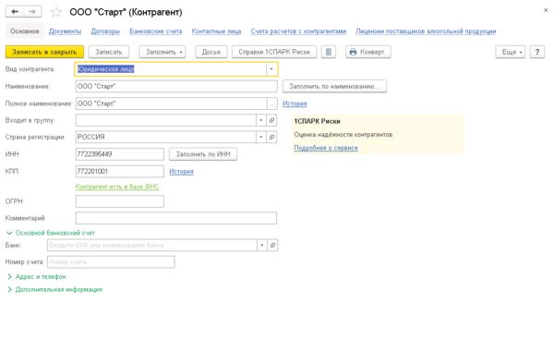The image size is (554, 363).
Task: Open the Заполнить dropdown button
Action: [163, 52]
